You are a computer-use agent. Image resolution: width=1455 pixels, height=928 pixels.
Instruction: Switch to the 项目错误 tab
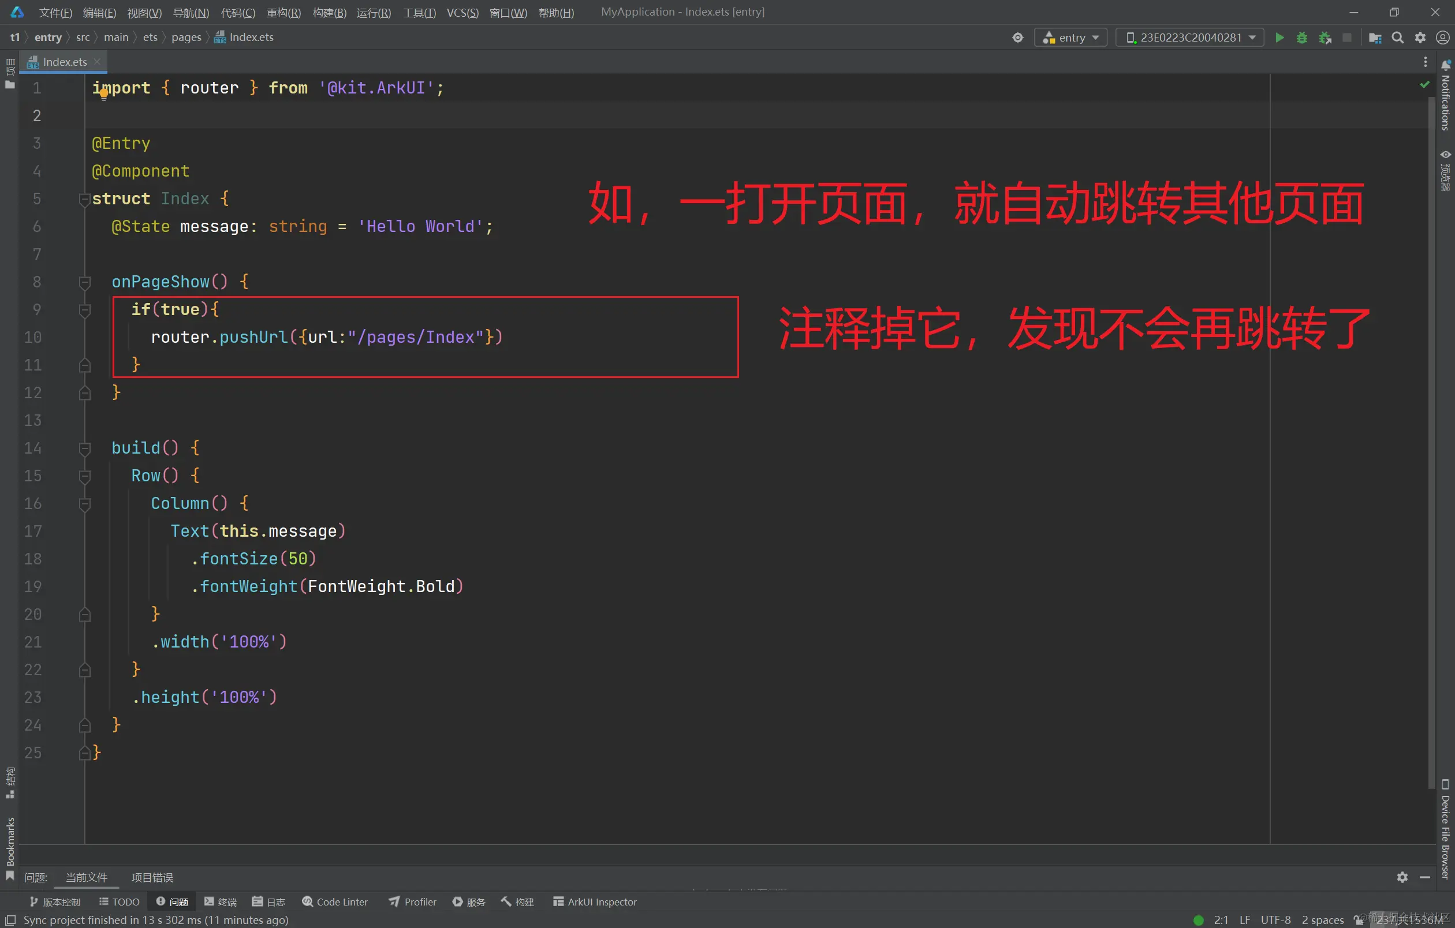152,877
